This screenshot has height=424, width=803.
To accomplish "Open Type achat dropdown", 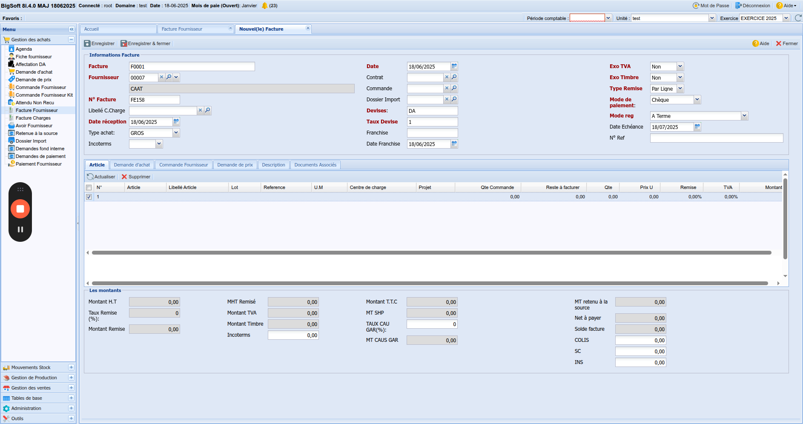I will coord(176,133).
